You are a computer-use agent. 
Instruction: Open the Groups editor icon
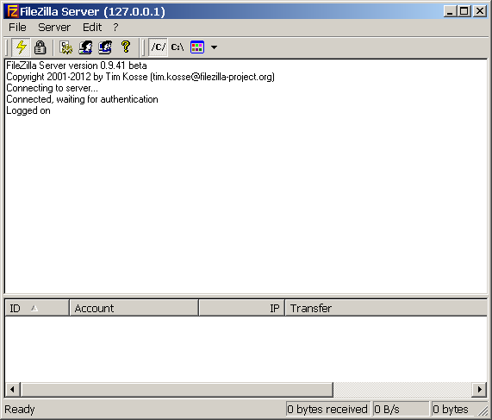[105, 47]
